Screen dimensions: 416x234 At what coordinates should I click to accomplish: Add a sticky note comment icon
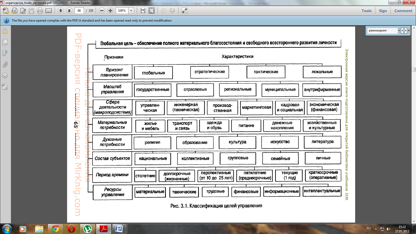[x=164, y=11]
